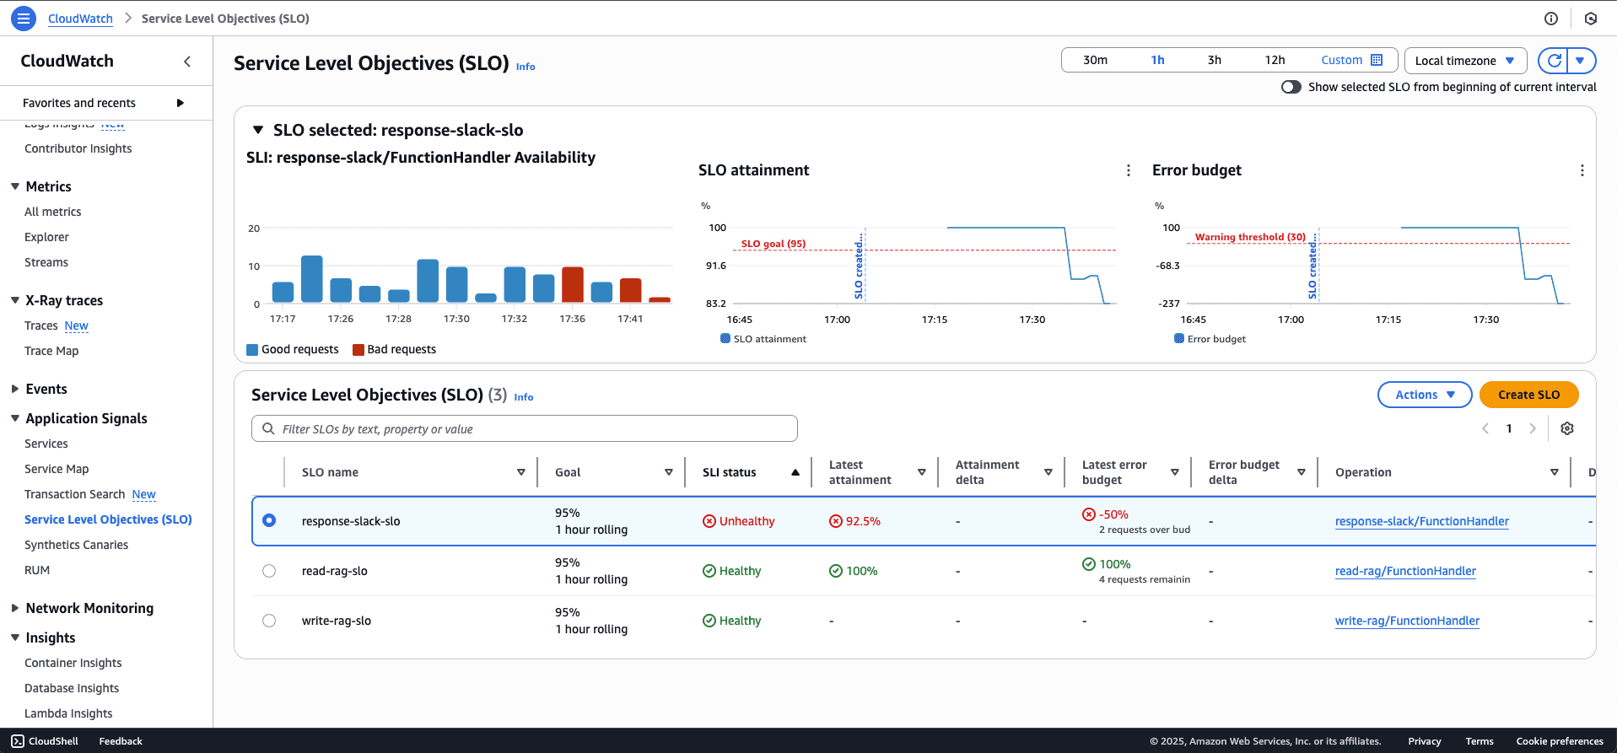The height and width of the screenshot is (753, 1617).
Task: Open Feedback in the footer
Action: click(x=121, y=741)
